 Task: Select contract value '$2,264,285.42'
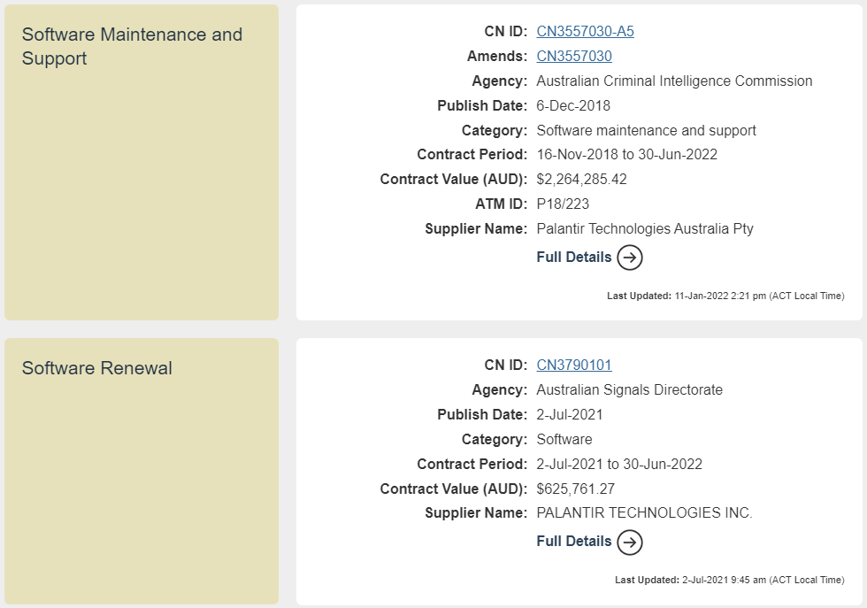[582, 180]
